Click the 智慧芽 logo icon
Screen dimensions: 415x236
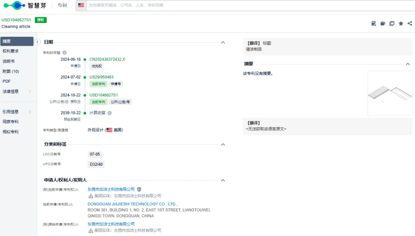tap(14, 5)
